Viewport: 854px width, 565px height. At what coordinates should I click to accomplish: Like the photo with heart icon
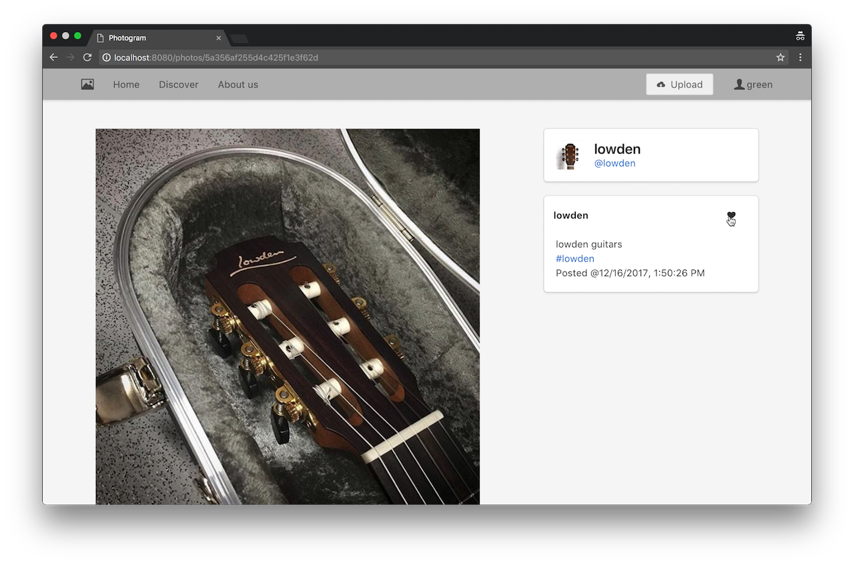[731, 215]
